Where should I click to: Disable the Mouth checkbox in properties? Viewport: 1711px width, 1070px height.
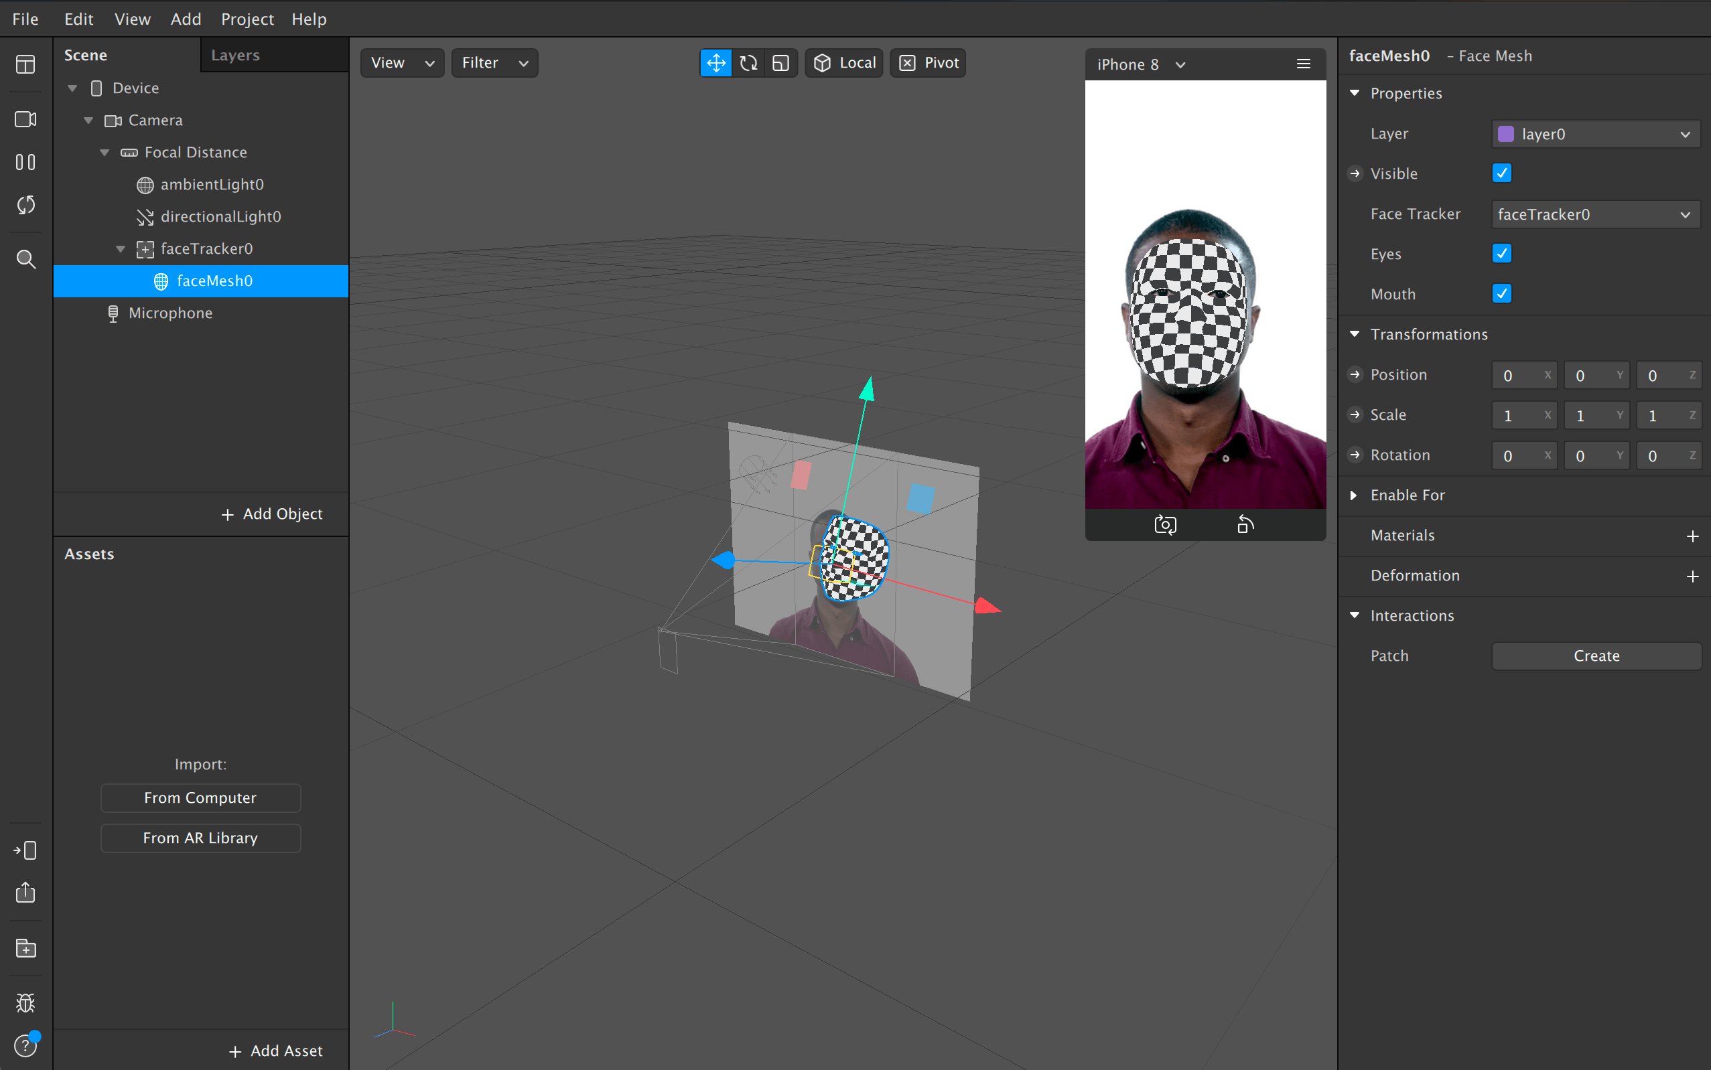(1501, 293)
